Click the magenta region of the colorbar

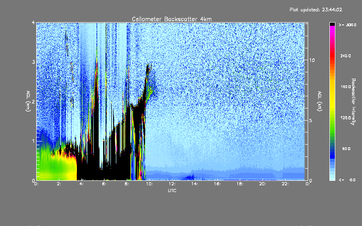click(332, 31)
